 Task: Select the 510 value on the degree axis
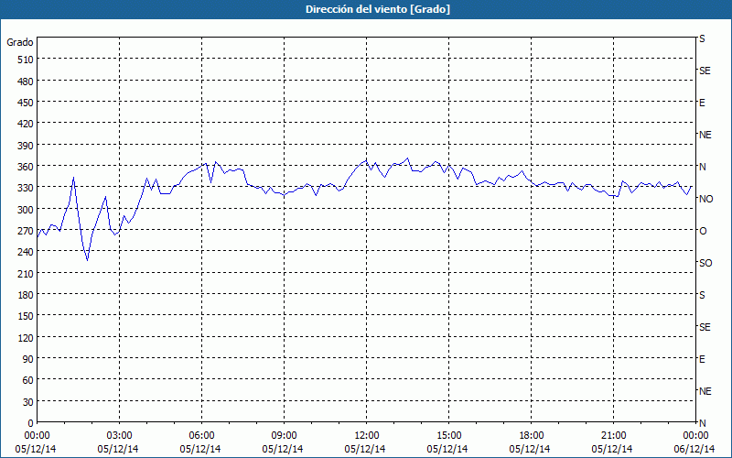point(27,60)
